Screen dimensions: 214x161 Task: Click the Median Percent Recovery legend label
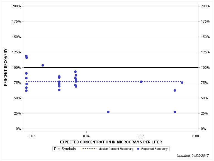[x=116, y=149]
